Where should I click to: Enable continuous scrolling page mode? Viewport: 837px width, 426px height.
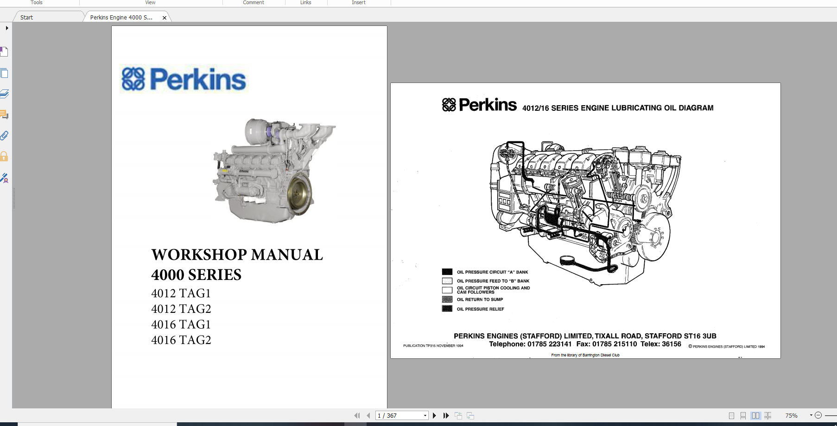tap(743, 416)
